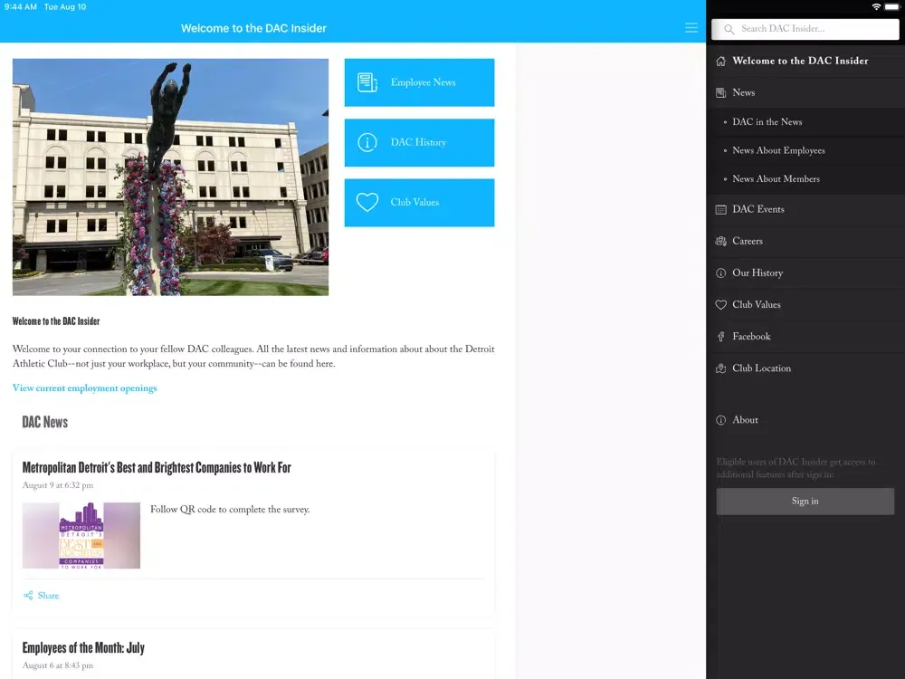Image resolution: width=905 pixels, height=679 pixels.
Task: Select Club Location in sidebar
Action: pos(805,368)
